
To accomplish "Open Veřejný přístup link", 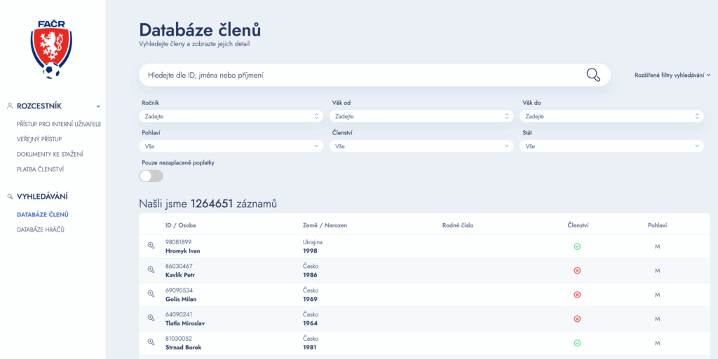I will pyautogui.click(x=39, y=139).
